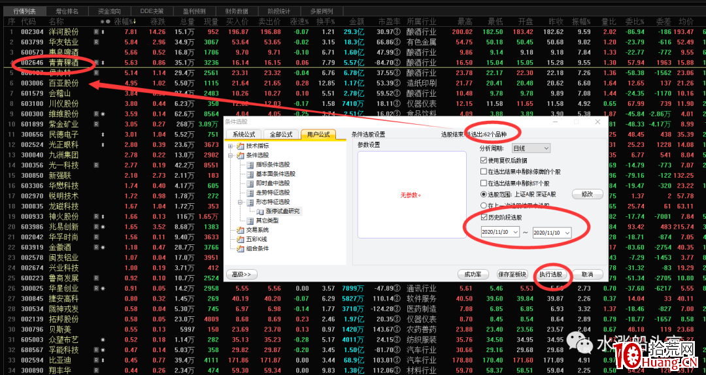Screen dimensions: 706x375
Task: Click 其它类型 list icon
Action: point(251,221)
